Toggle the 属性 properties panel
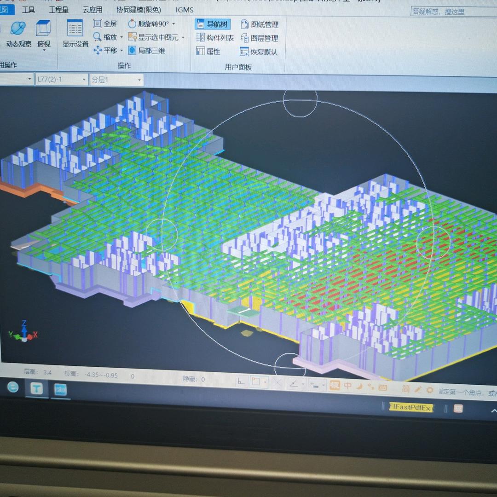497x497 pixels. (x=208, y=52)
